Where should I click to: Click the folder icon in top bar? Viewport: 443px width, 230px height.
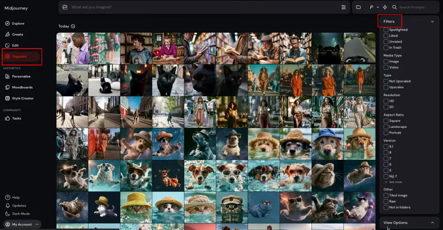(x=358, y=8)
